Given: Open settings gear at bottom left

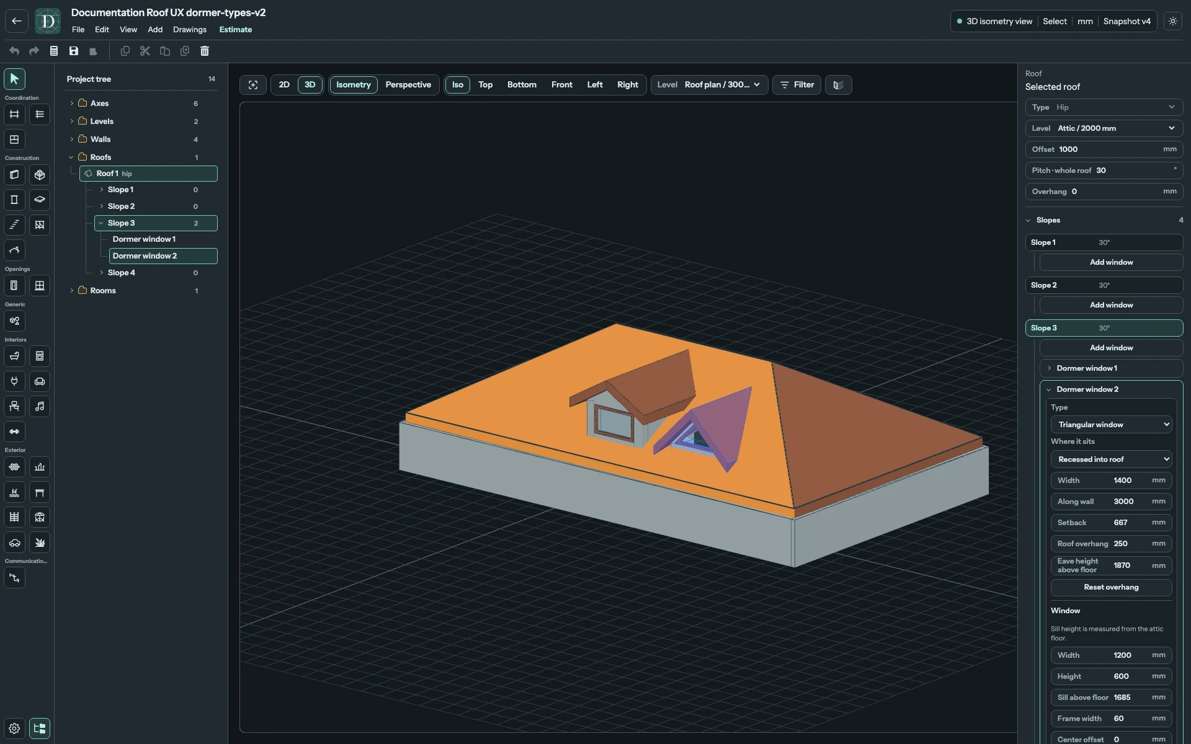Looking at the screenshot, I should 14,728.
